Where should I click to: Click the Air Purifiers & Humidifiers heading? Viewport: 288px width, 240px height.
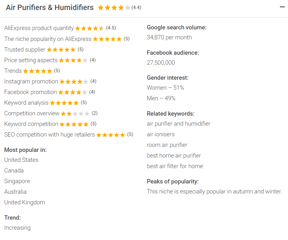[x=50, y=7]
